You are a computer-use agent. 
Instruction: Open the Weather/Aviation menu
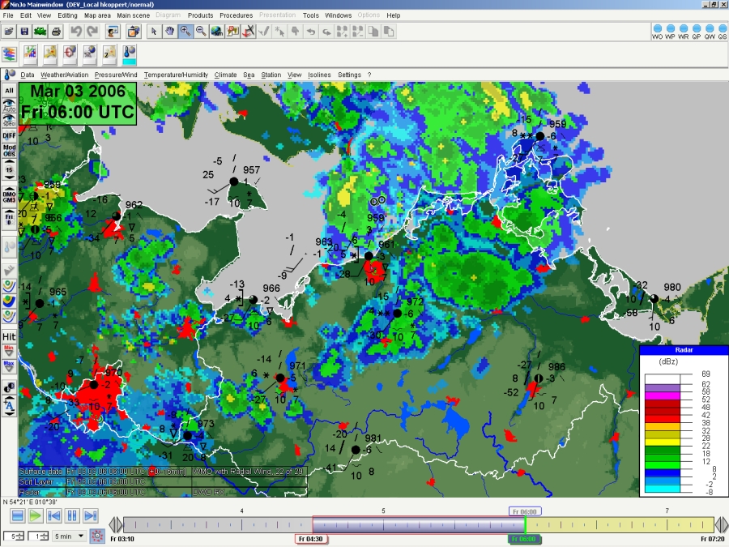pos(64,75)
